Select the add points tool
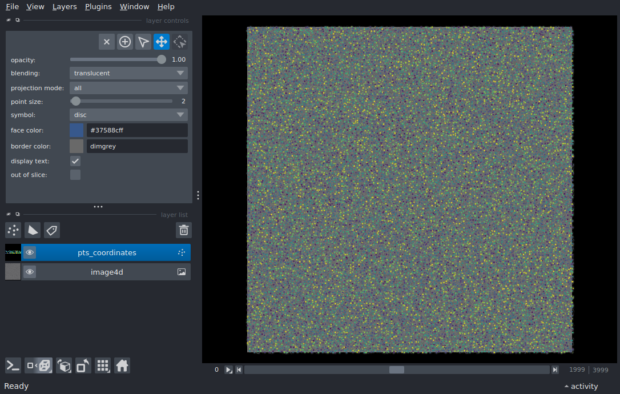620x394 pixels. pyautogui.click(x=125, y=42)
